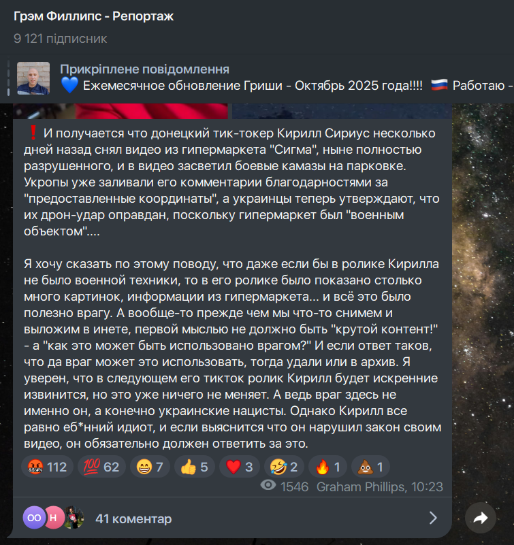Click the pinned message avatar thumbnail
Image resolution: width=514 pixels, height=545 pixels.
pyautogui.click(x=33, y=78)
